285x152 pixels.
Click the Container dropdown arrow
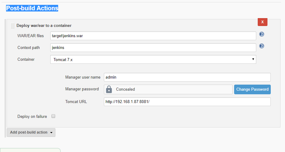click(253, 59)
